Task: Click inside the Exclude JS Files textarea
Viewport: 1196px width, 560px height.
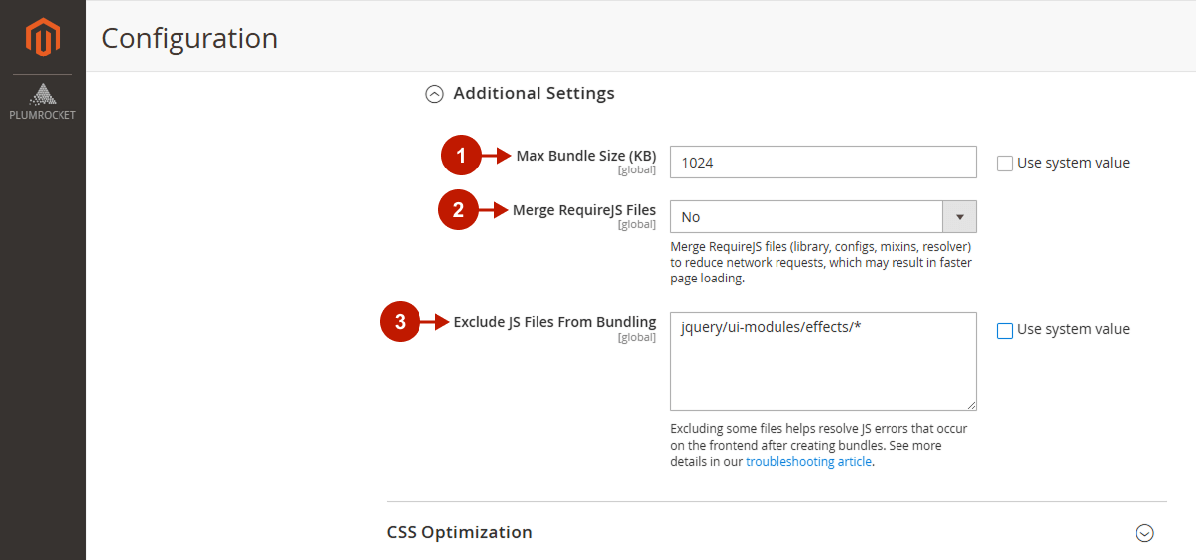Action: [823, 362]
